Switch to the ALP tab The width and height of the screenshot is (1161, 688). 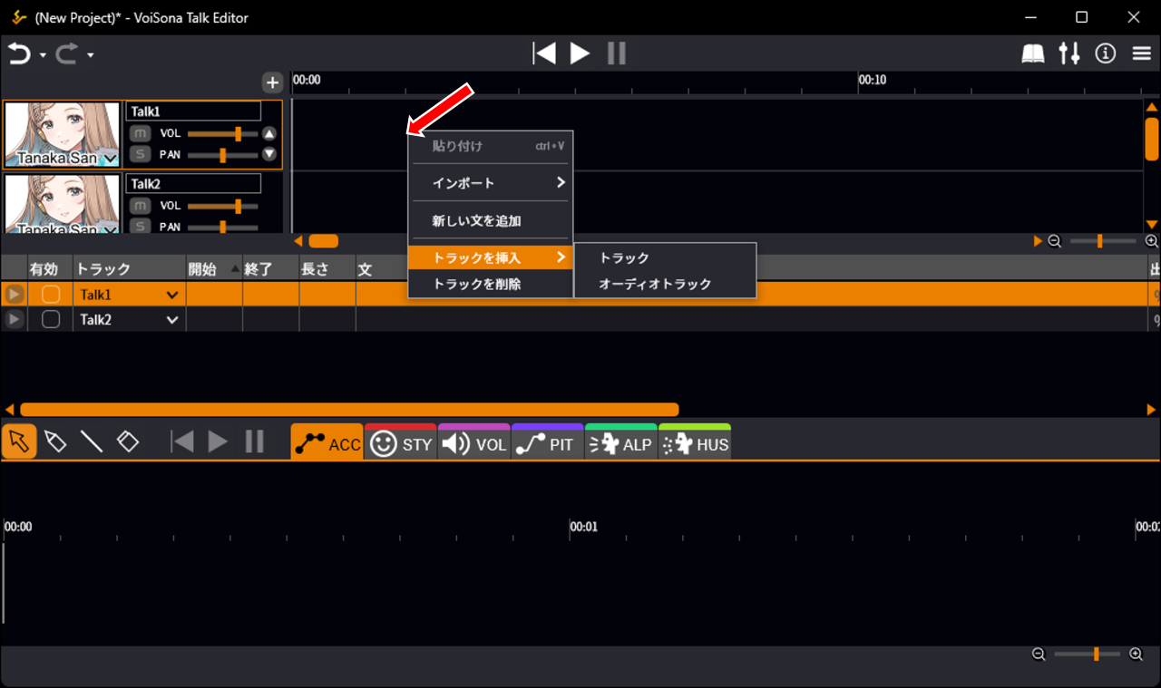coord(621,442)
